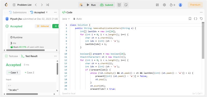Open the Problem List panel

click(22, 5)
